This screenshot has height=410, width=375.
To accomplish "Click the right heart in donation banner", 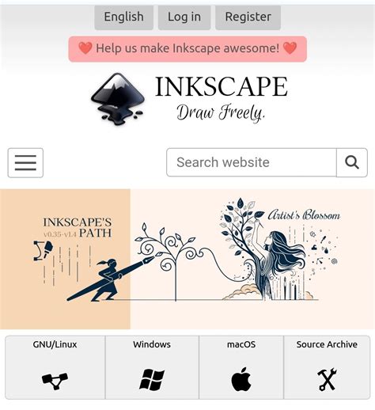I will (x=290, y=48).
